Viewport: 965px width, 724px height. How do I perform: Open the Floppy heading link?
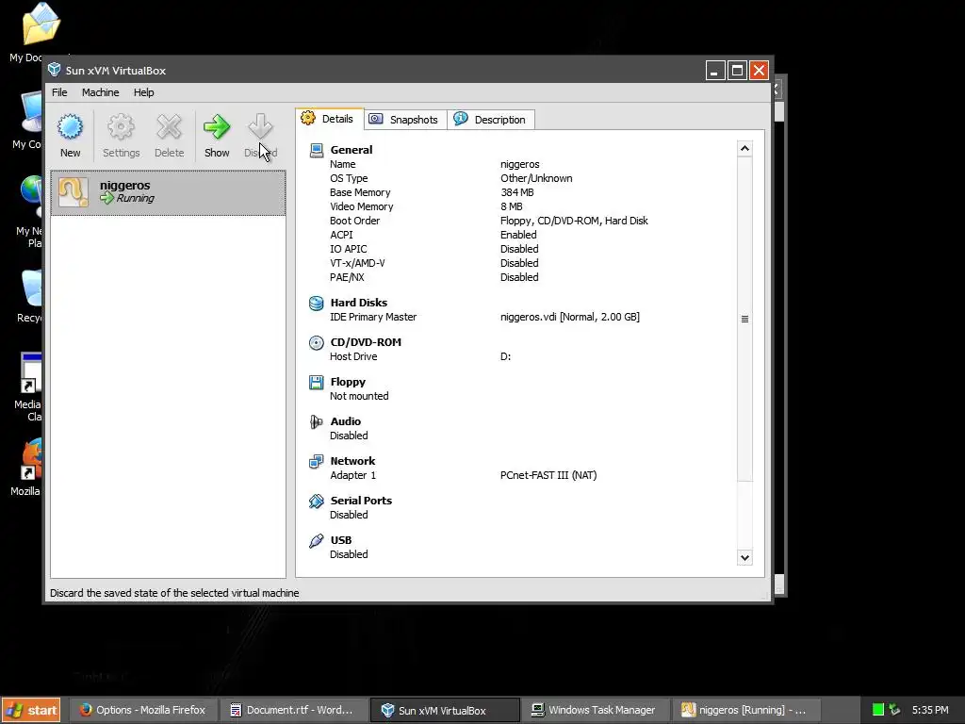[x=348, y=382]
